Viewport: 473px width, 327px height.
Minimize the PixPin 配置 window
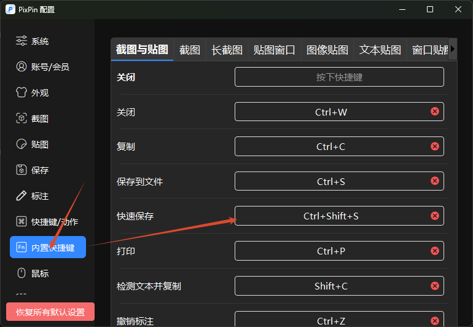(402, 9)
